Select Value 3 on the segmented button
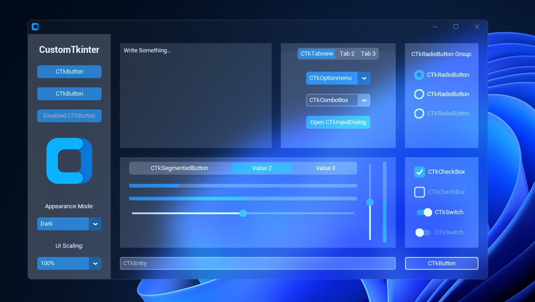 coord(325,168)
